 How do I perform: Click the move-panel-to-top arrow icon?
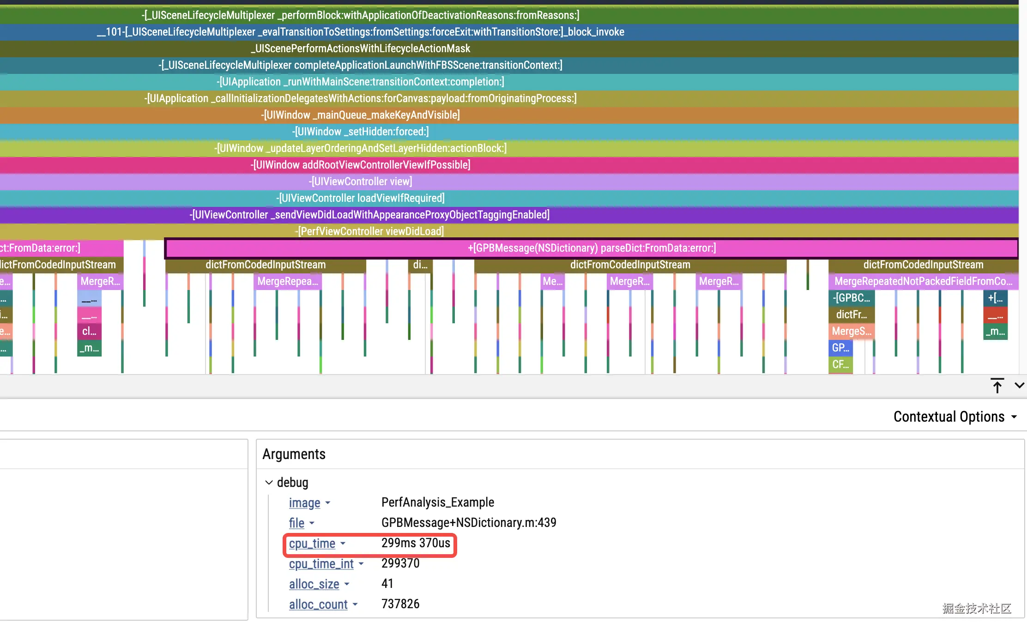coord(997,386)
